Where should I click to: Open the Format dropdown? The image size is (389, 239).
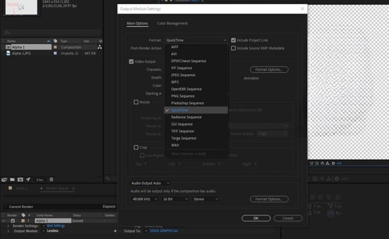(x=196, y=40)
